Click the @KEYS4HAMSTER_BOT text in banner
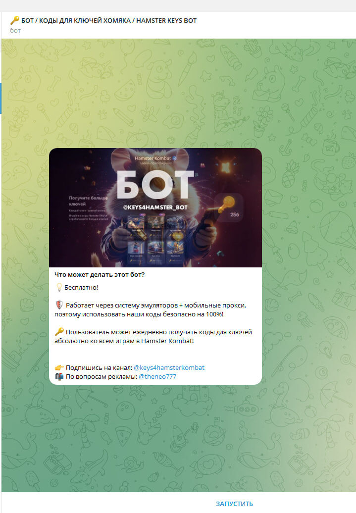 (155, 207)
